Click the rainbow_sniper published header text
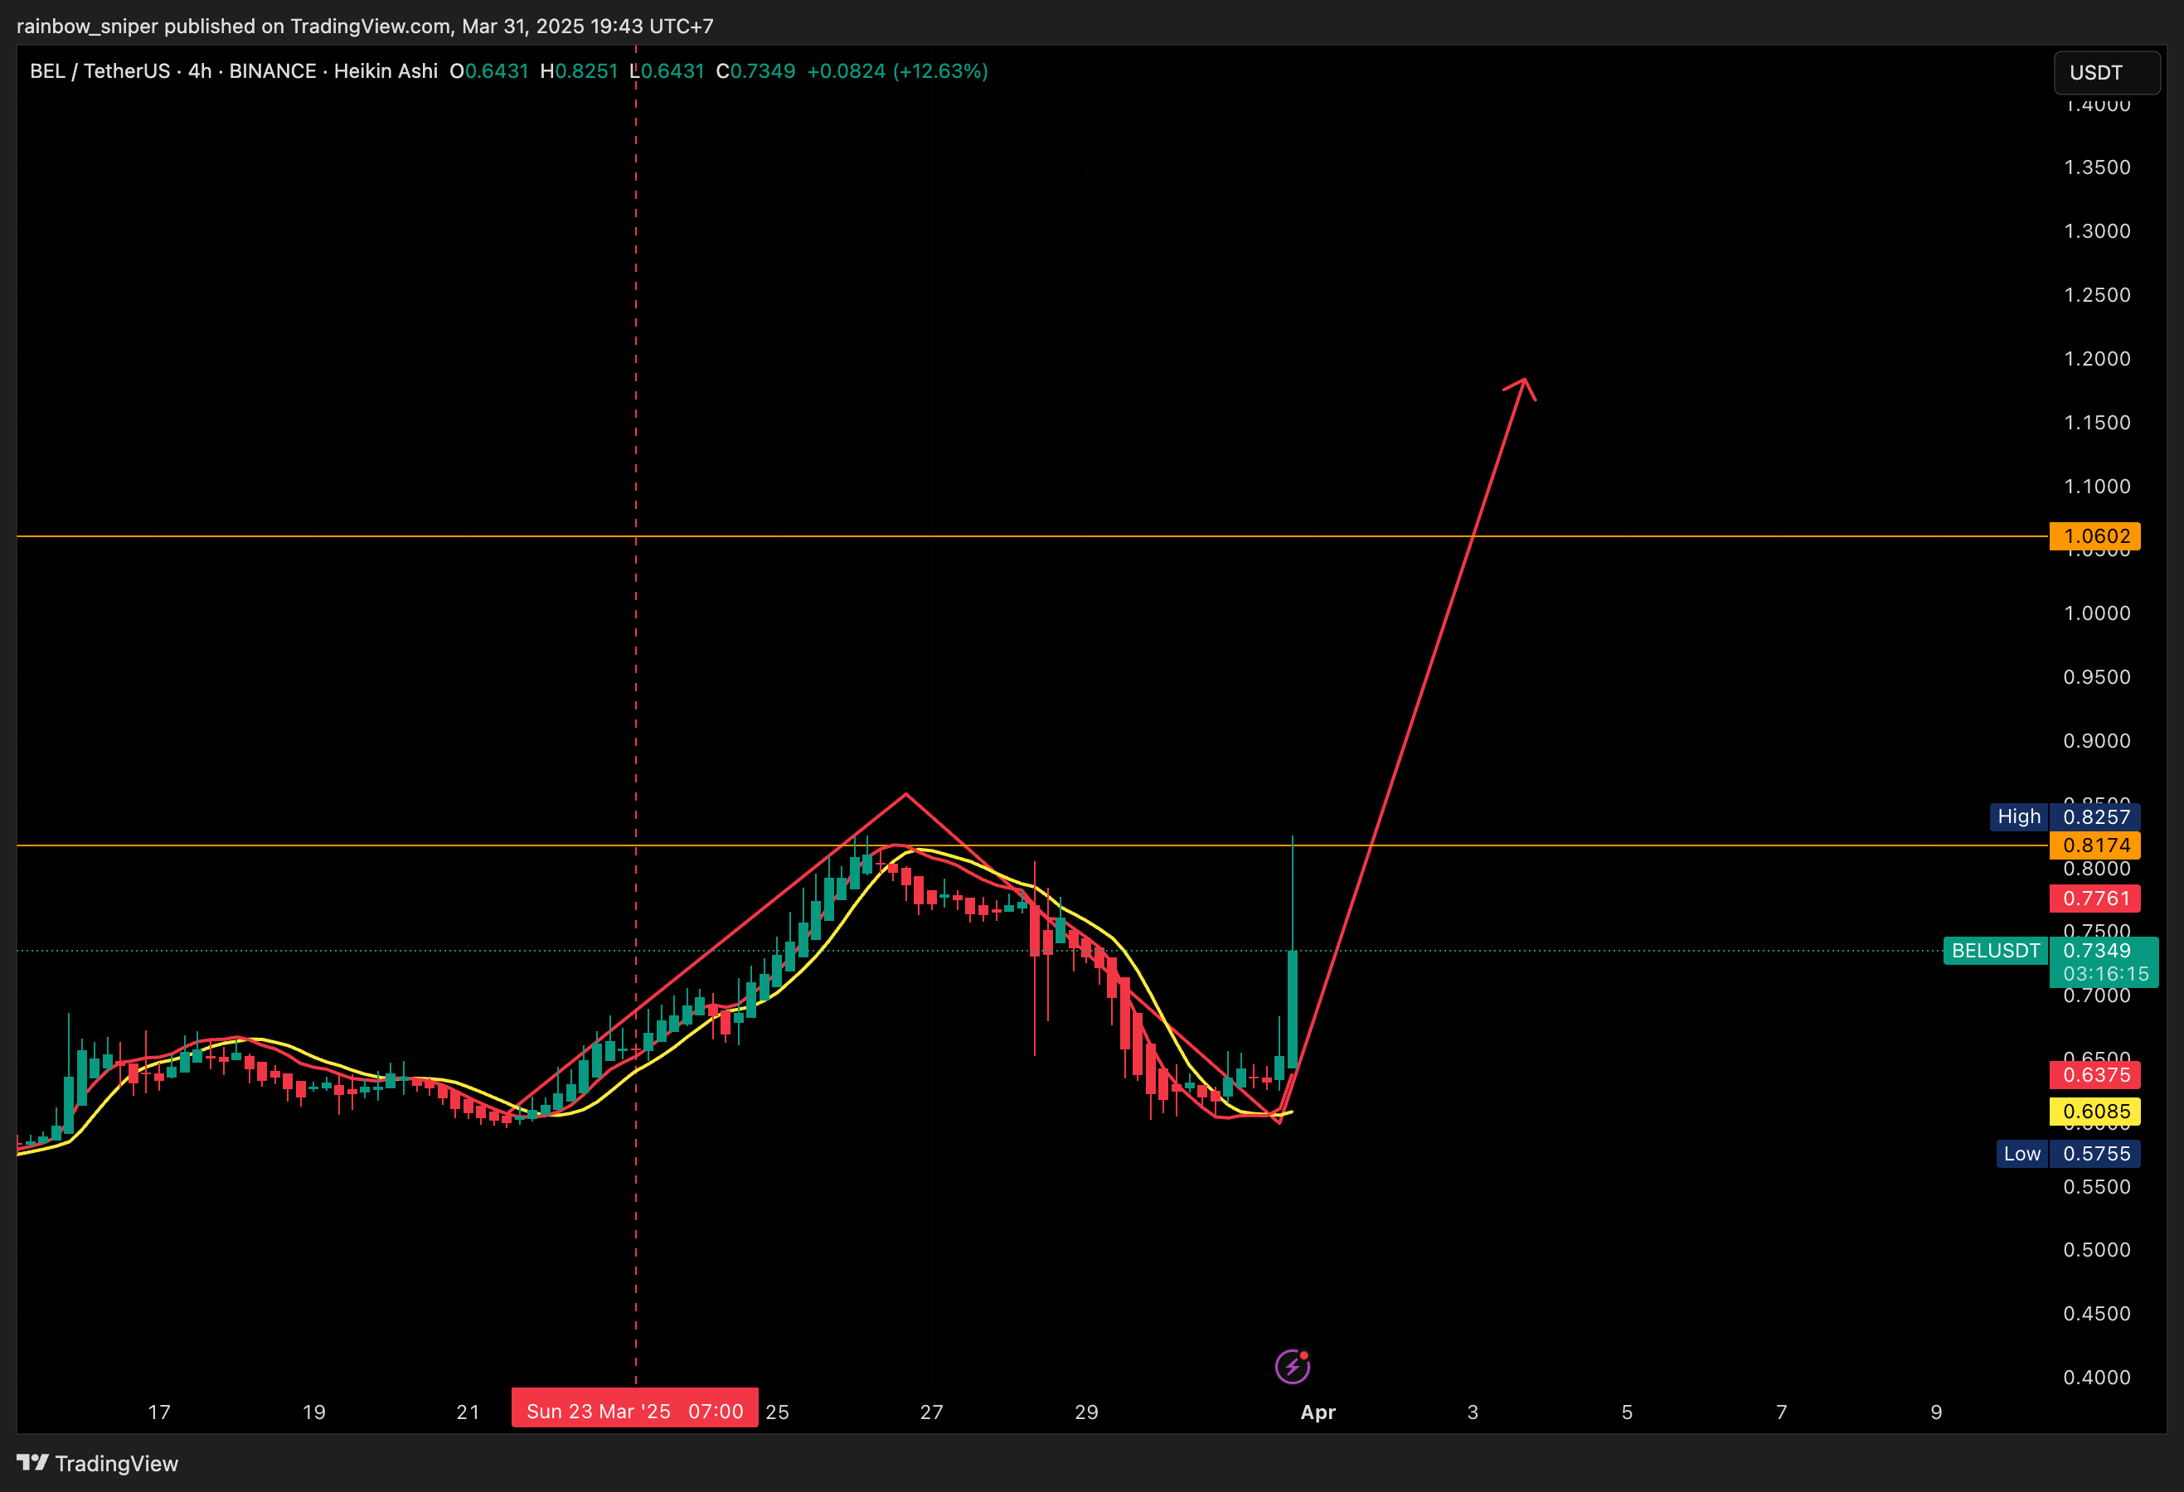 point(365,27)
